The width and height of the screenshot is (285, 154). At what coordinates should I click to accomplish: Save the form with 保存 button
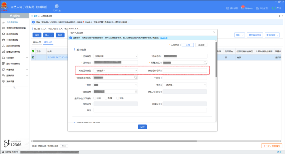click(x=142, y=127)
